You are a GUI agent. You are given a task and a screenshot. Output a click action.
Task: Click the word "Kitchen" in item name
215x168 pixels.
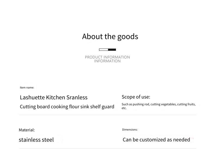(56, 97)
